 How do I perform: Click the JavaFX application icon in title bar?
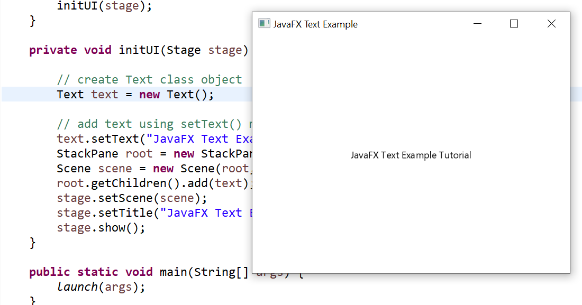(x=263, y=23)
